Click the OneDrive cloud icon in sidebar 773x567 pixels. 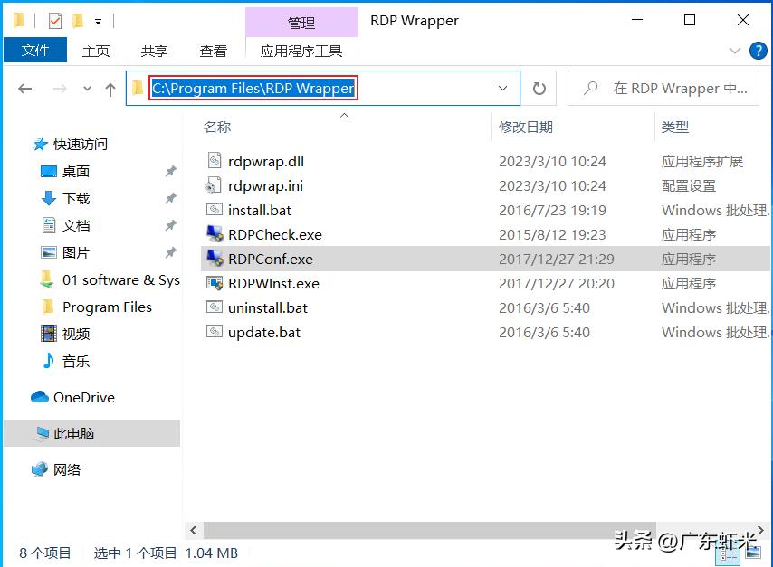click(x=41, y=397)
